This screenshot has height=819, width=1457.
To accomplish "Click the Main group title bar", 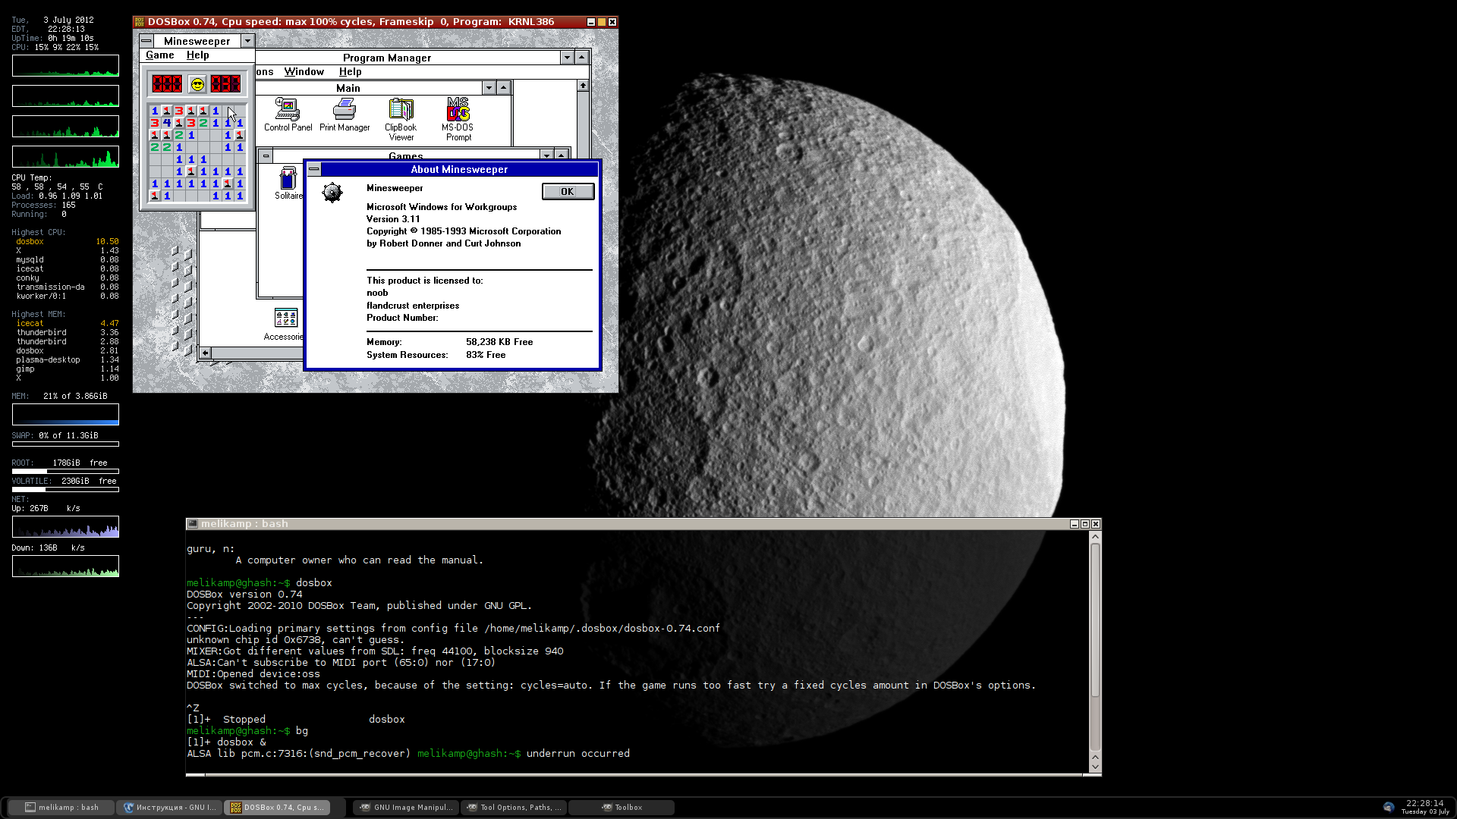I will (x=348, y=88).
